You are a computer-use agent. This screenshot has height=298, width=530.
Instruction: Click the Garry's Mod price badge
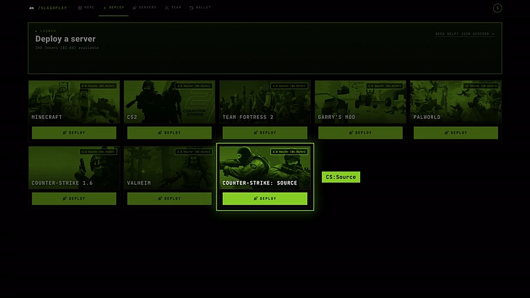[385, 86]
